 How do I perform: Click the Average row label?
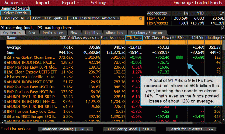14,47
